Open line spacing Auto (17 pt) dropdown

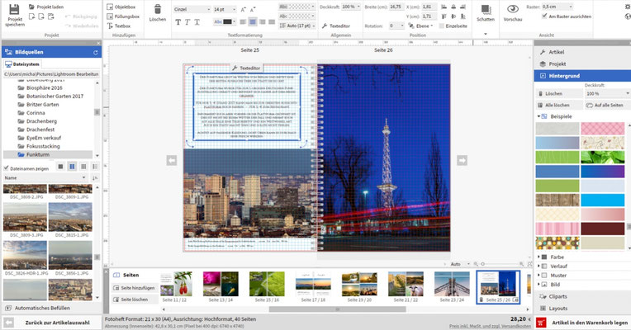297,26
